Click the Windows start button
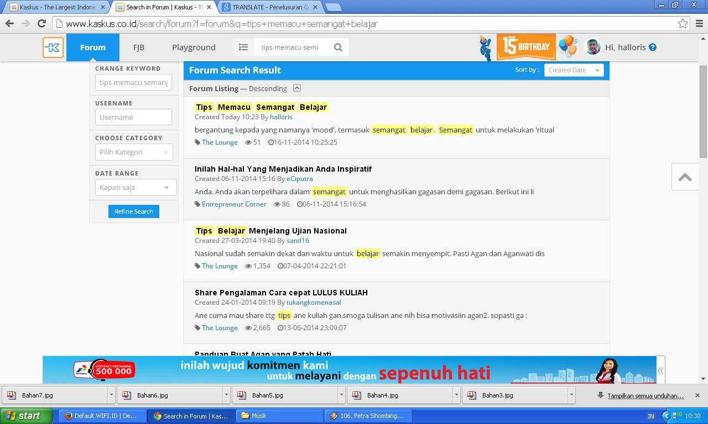 [x=27, y=416]
